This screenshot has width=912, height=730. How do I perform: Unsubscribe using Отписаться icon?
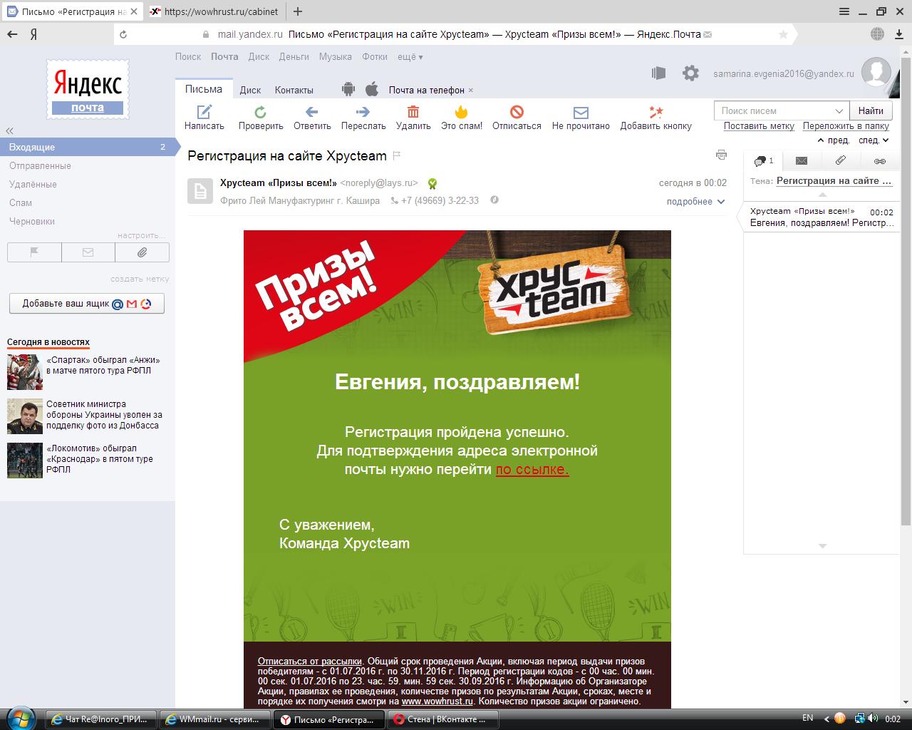pyautogui.click(x=517, y=112)
